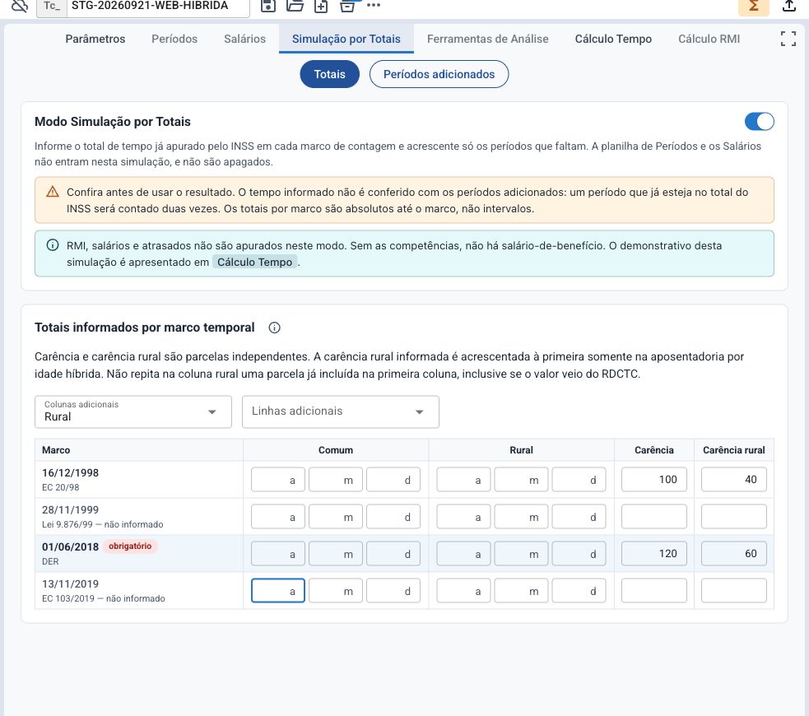Toggle fullscreen with the corner-brackets icon

click(x=788, y=39)
